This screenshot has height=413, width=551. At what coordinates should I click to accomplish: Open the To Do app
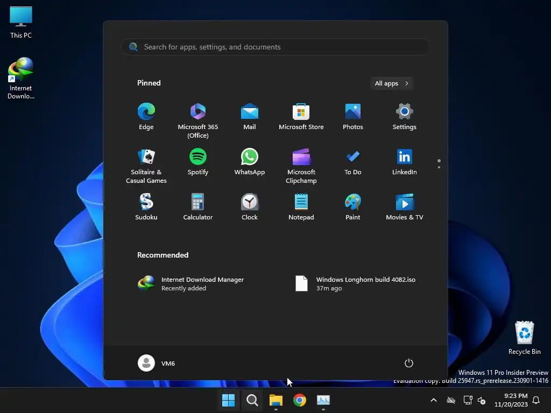click(x=353, y=162)
